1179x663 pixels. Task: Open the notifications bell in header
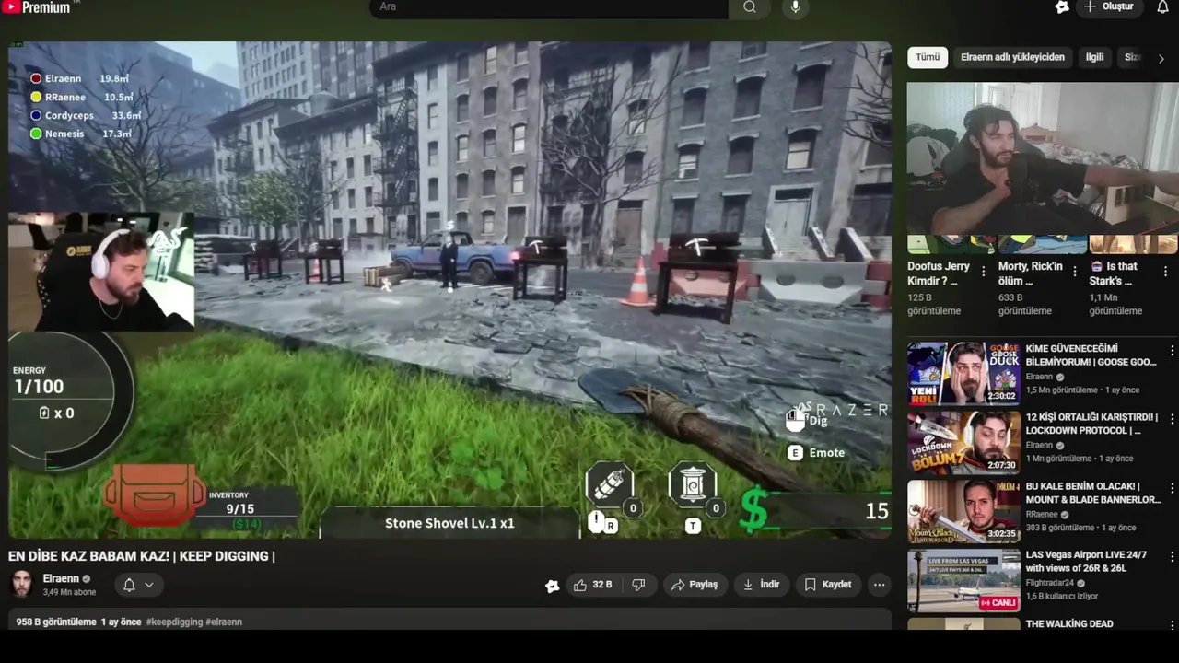pos(1162,6)
